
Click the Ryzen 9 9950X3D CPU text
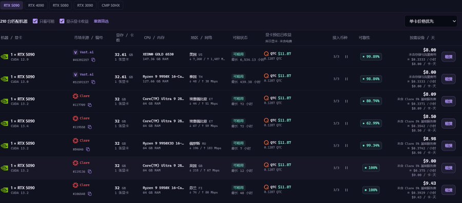[163, 144]
